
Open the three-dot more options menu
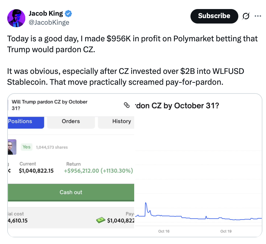click(x=258, y=16)
